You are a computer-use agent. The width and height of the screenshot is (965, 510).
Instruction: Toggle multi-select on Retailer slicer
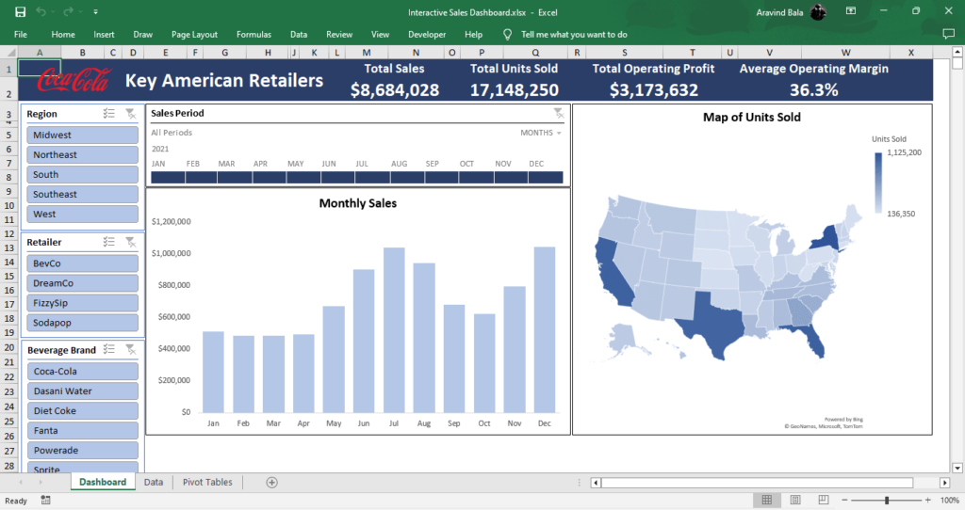click(x=109, y=242)
